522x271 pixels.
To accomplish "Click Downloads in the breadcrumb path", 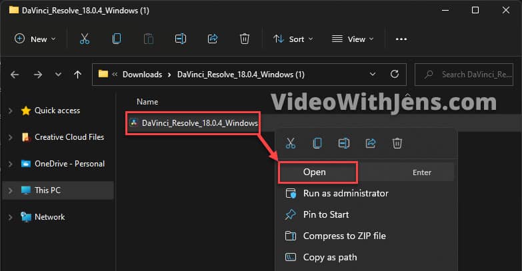I will point(142,75).
